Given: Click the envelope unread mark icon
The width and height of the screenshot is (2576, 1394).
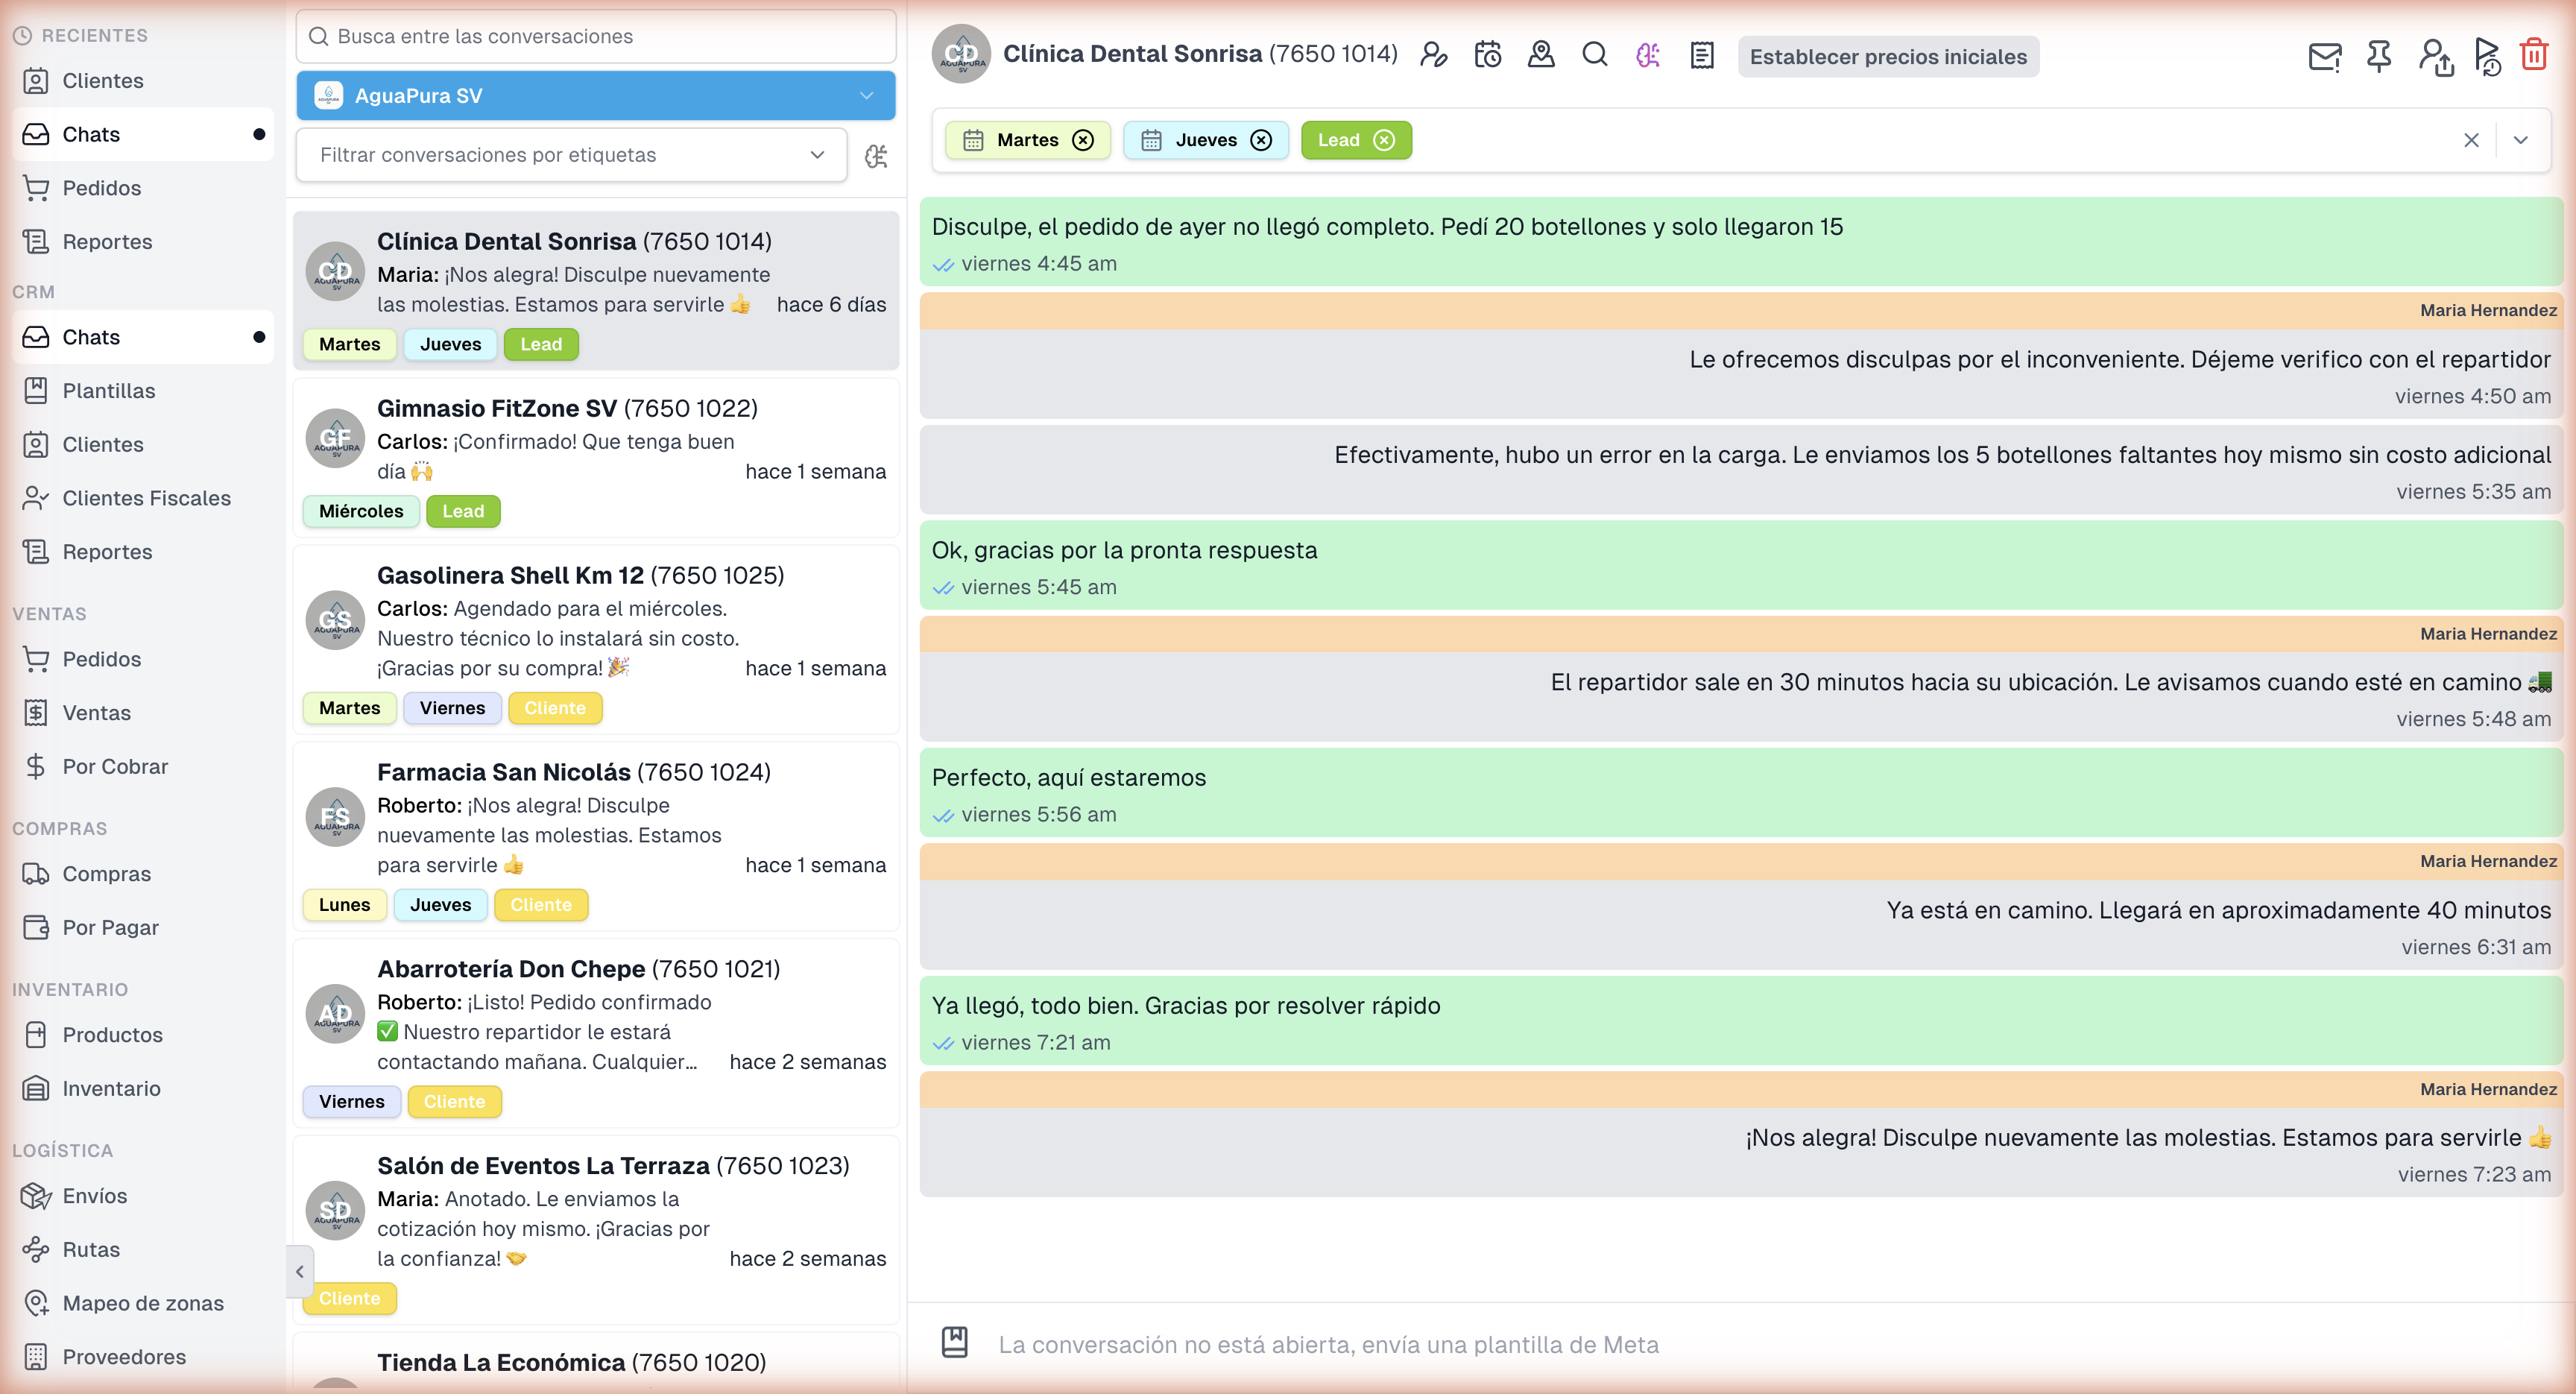Looking at the screenshot, I should [2324, 56].
